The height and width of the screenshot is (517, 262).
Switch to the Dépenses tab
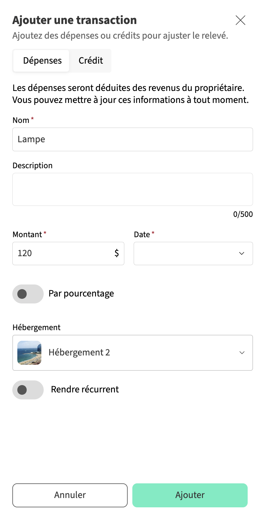pos(42,61)
